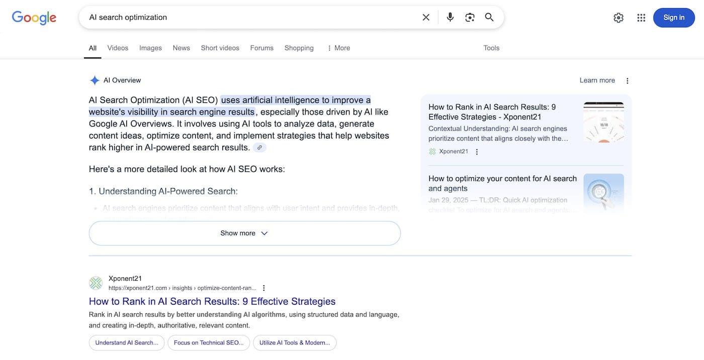Switch to the Short videos tab
Screen dimensions: 704x360
coord(220,48)
